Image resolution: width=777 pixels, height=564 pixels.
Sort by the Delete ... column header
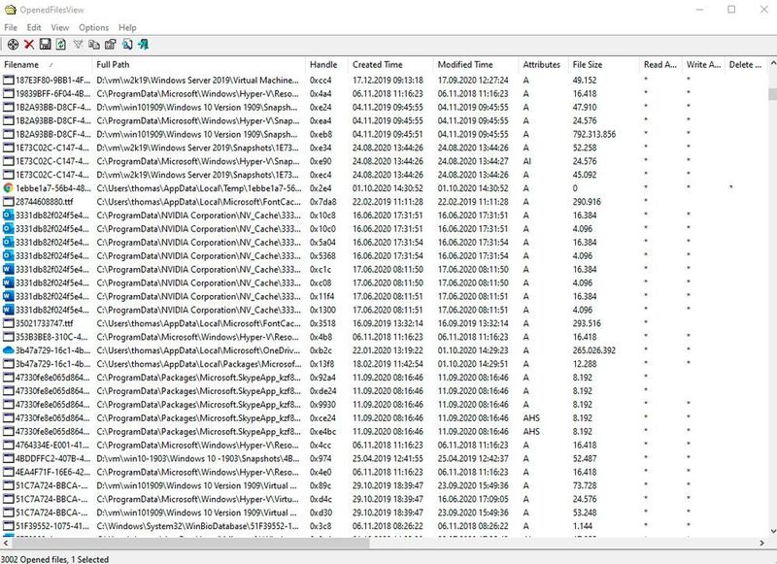[x=746, y=64]
